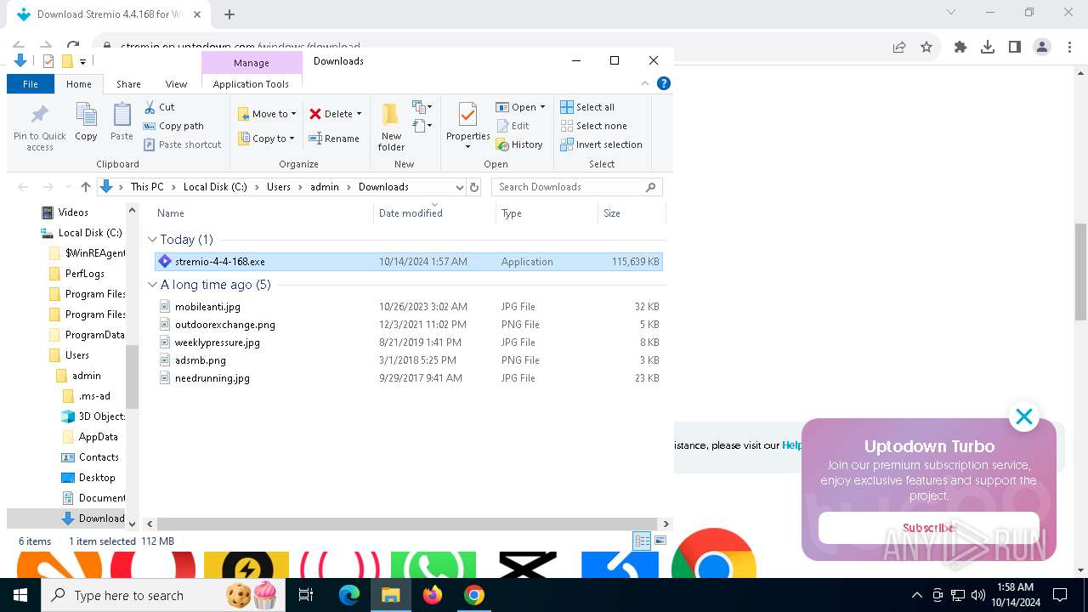Viewport: 1088px width, 612px height.
Task: Select Videos in navigation pane
Action: tap(72, 212)
